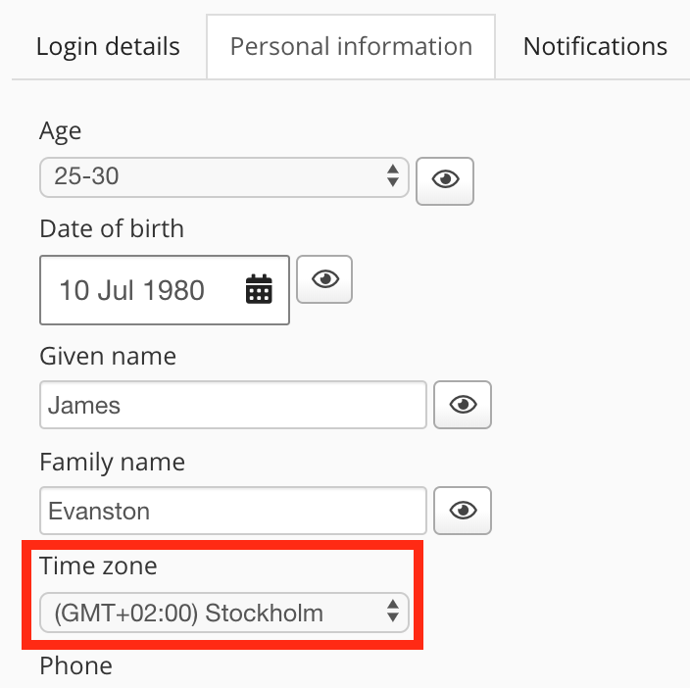
Task: Toggle visibility eye for Date of birth
Action: pyautogui.click(x=324, y=279)
